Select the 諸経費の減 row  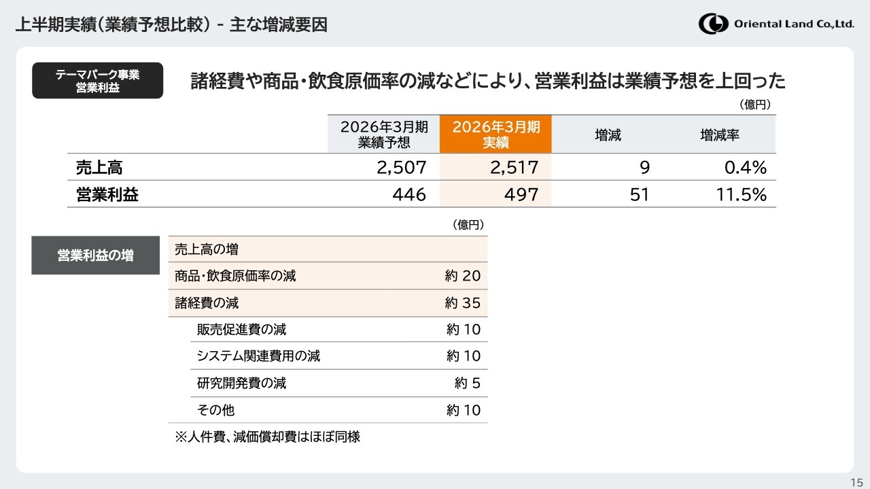click(x=207, y=303)
